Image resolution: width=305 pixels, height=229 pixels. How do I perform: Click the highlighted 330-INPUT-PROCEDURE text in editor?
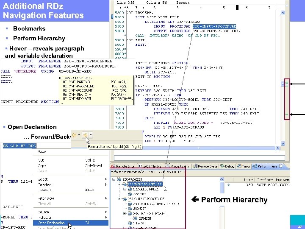(x=214, y=26)
